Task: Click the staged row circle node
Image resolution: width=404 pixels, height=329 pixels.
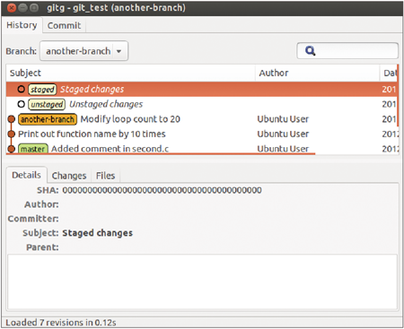Action: coord(21,89)
